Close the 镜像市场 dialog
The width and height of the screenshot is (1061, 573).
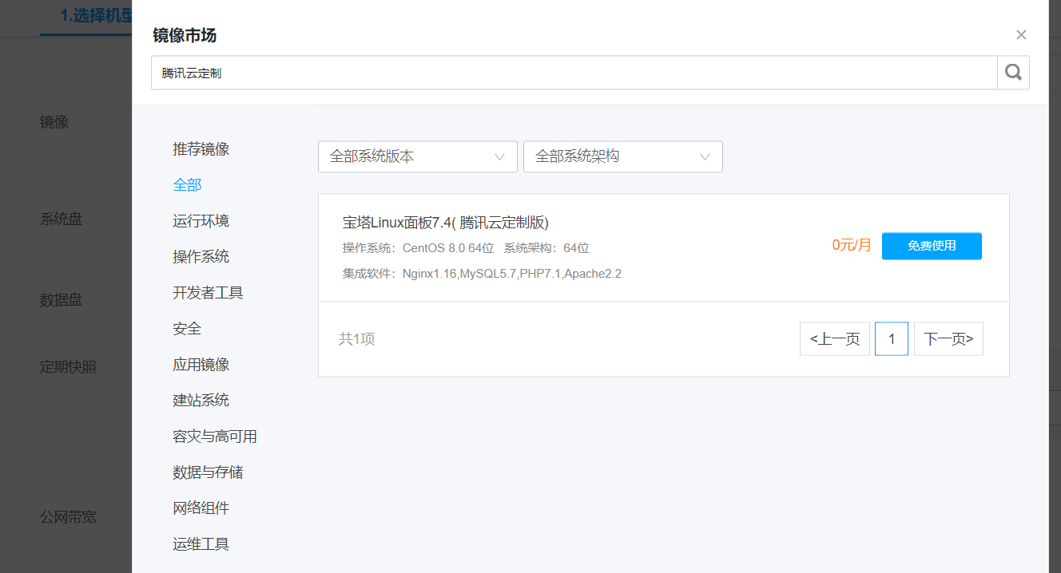click(x=1021, y=34)
